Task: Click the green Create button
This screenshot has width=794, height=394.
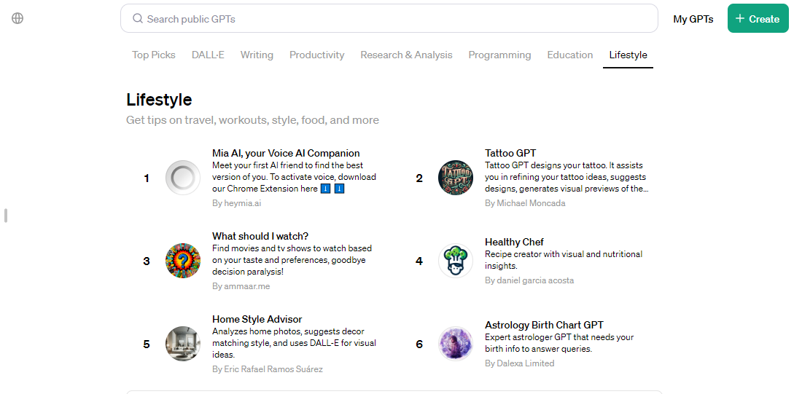Action: tap(758, 19)
